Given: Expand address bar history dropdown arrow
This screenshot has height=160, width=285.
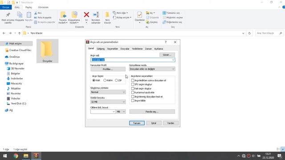Looking at the screenshot, I should [x=243, y=33].
